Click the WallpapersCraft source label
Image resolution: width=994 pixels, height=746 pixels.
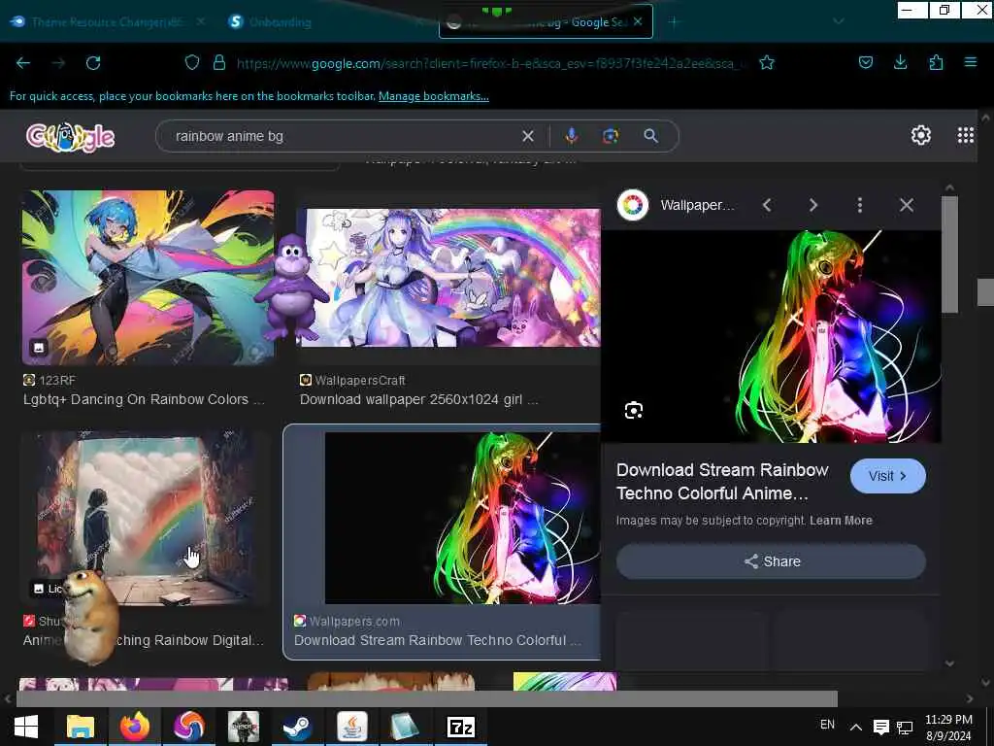point(360,380)
